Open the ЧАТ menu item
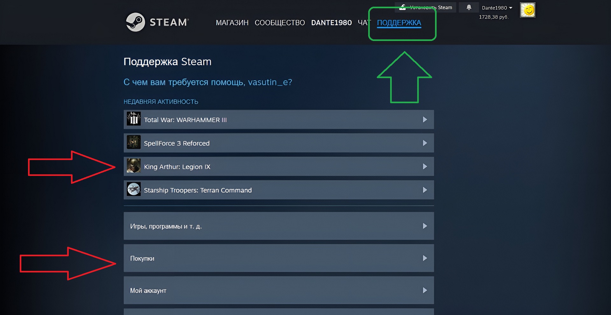Viewport: 611px width, 315px height. coord(364,23)
